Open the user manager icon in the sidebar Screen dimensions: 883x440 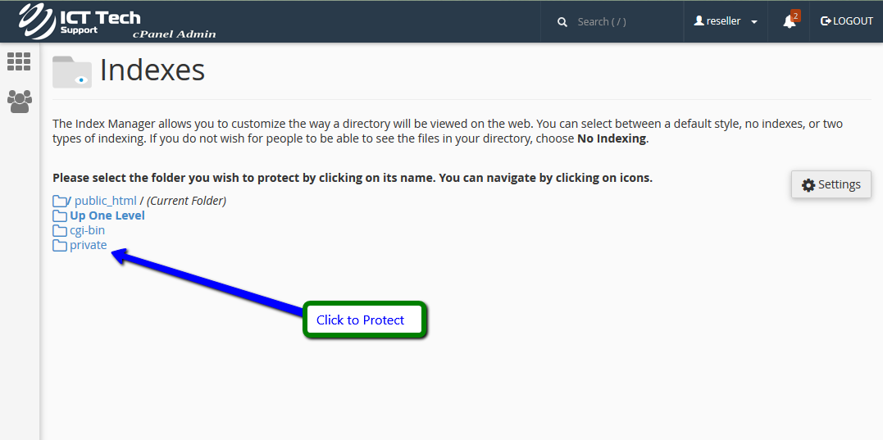point(19,101)
